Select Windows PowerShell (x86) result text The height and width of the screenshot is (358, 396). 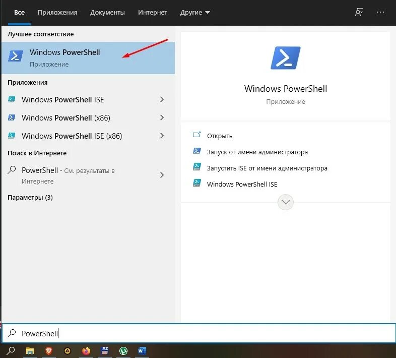(x=65, y=118)
